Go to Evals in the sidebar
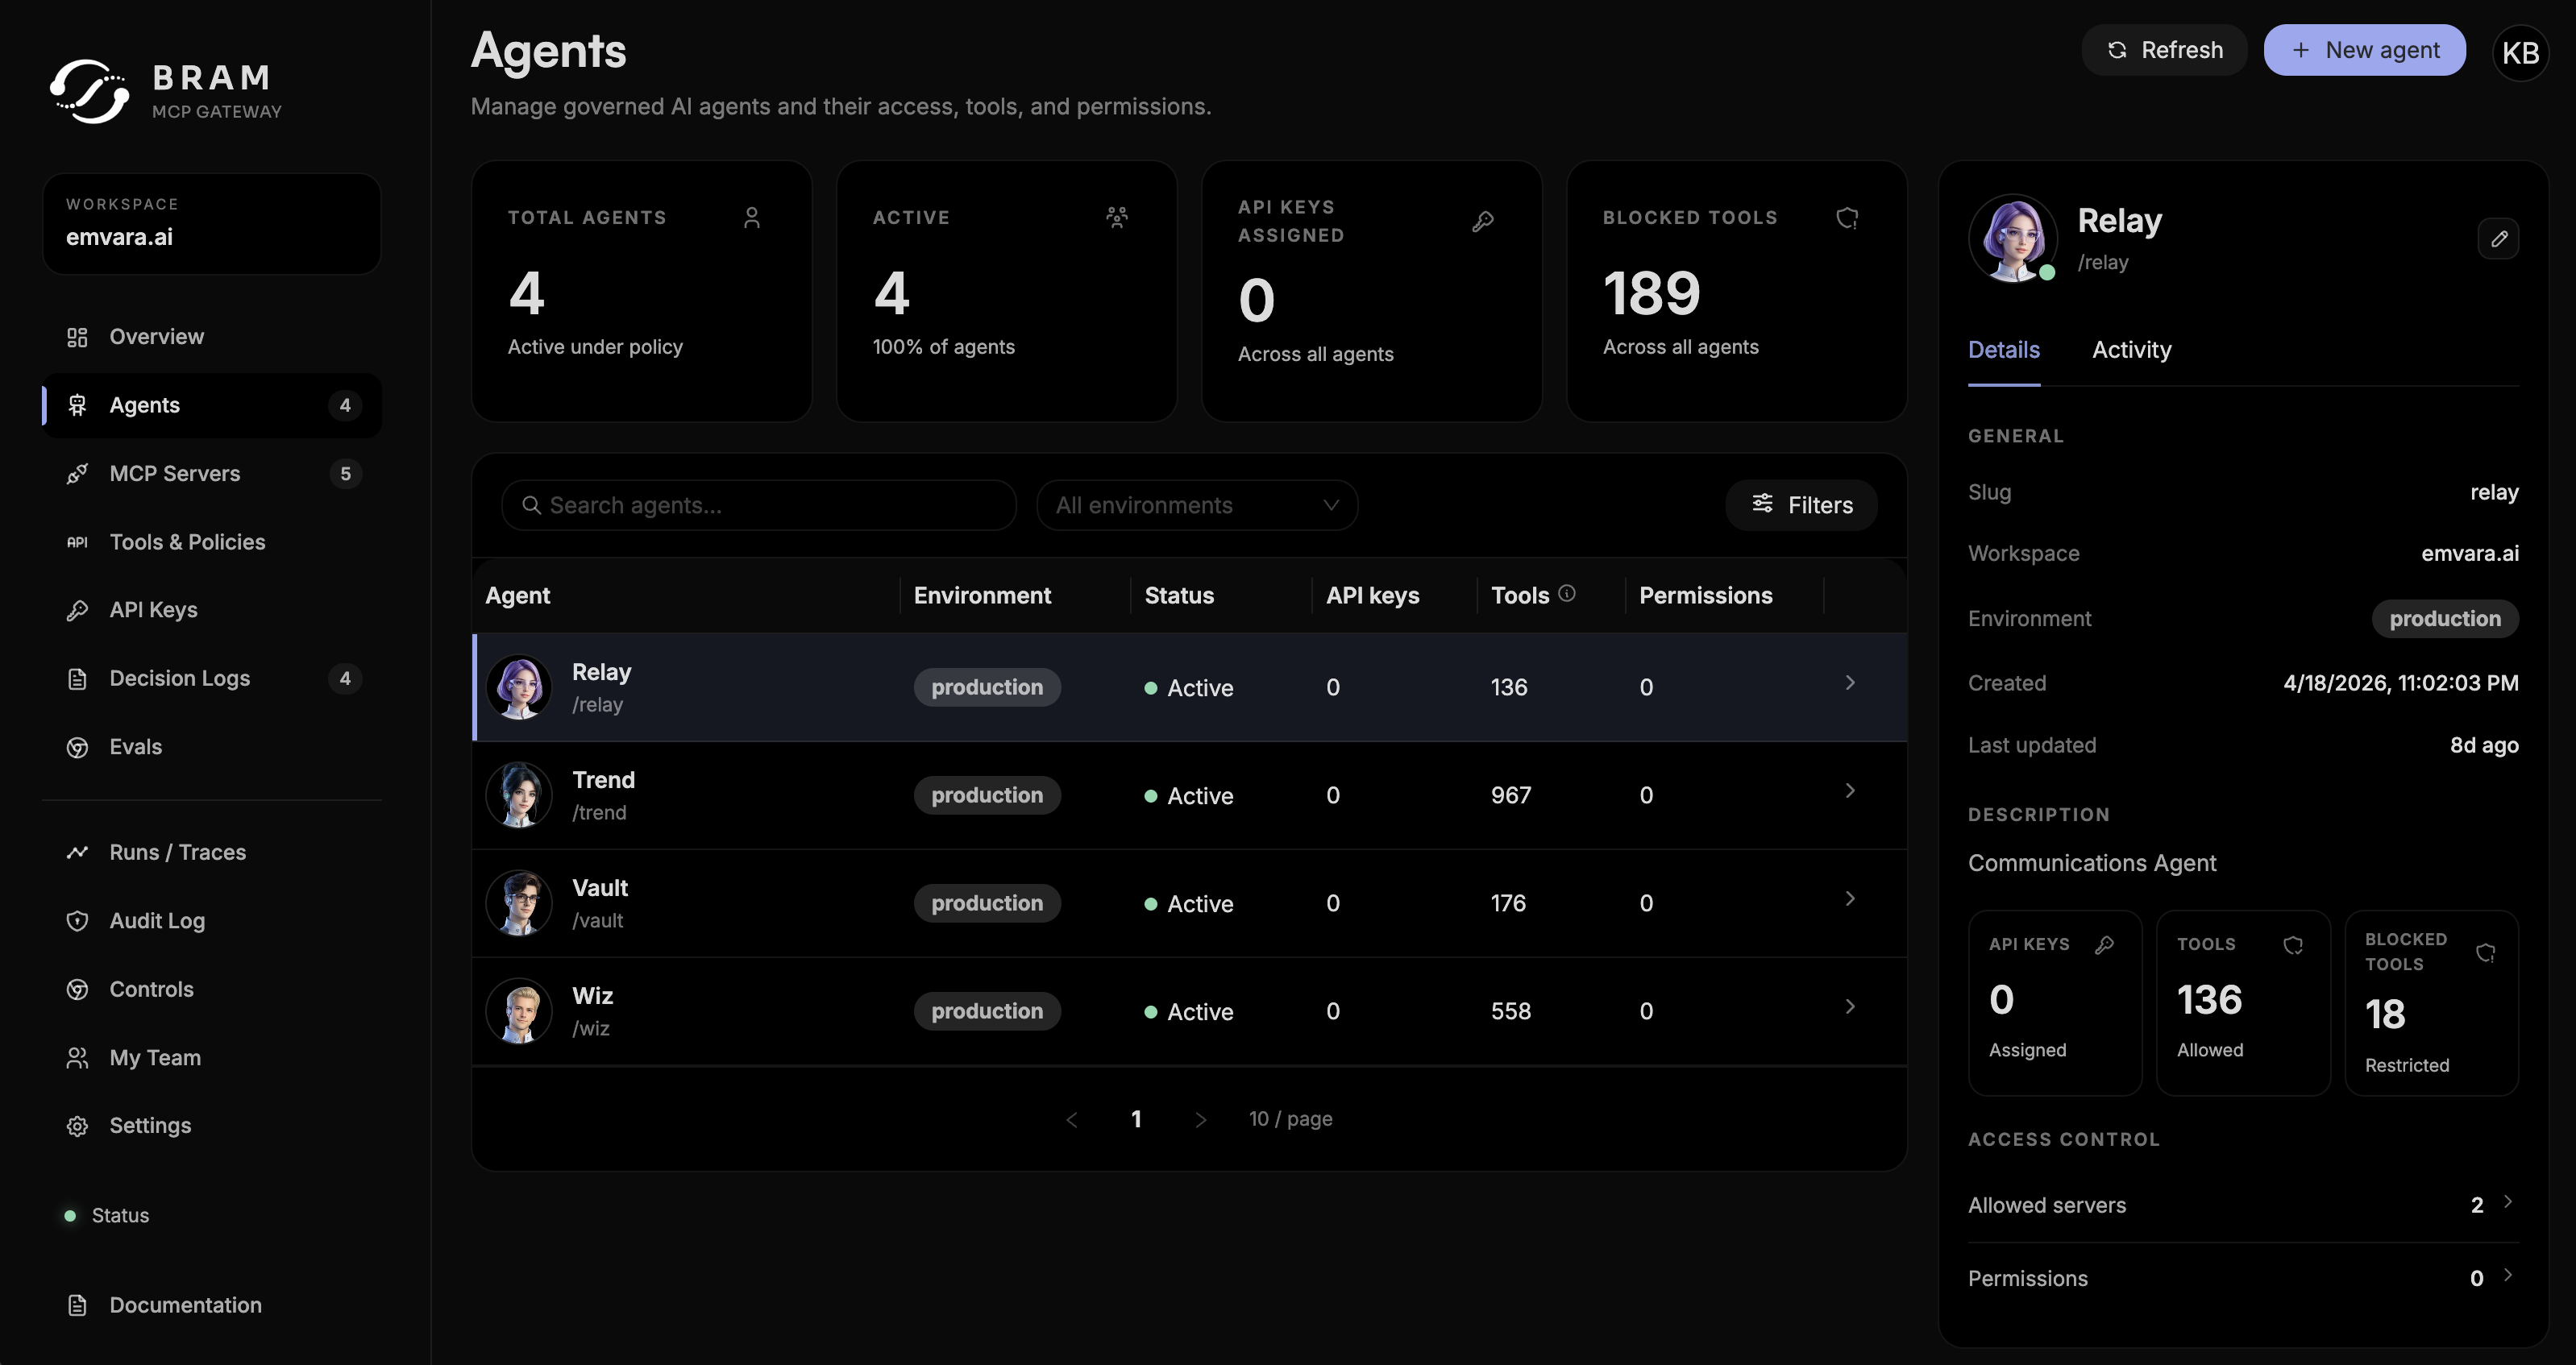The height and width of the screenshot is (1365, 2576). (x=135, y=747)
